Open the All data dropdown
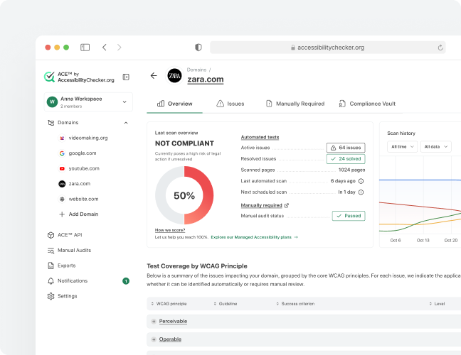461x355 pixels. pyautogui.click(x=435, y=147)
